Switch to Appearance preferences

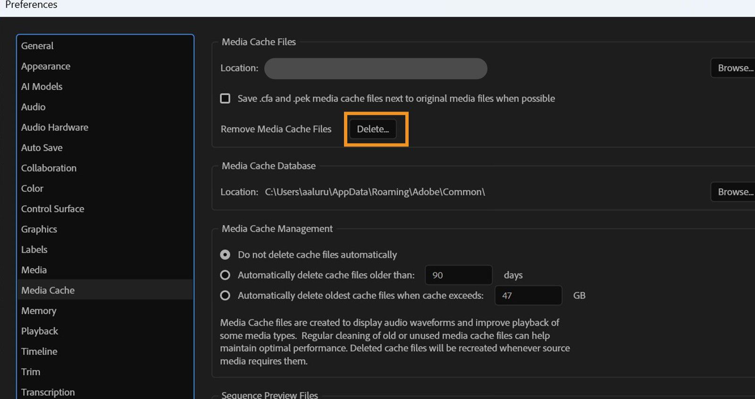click(46, 66)
